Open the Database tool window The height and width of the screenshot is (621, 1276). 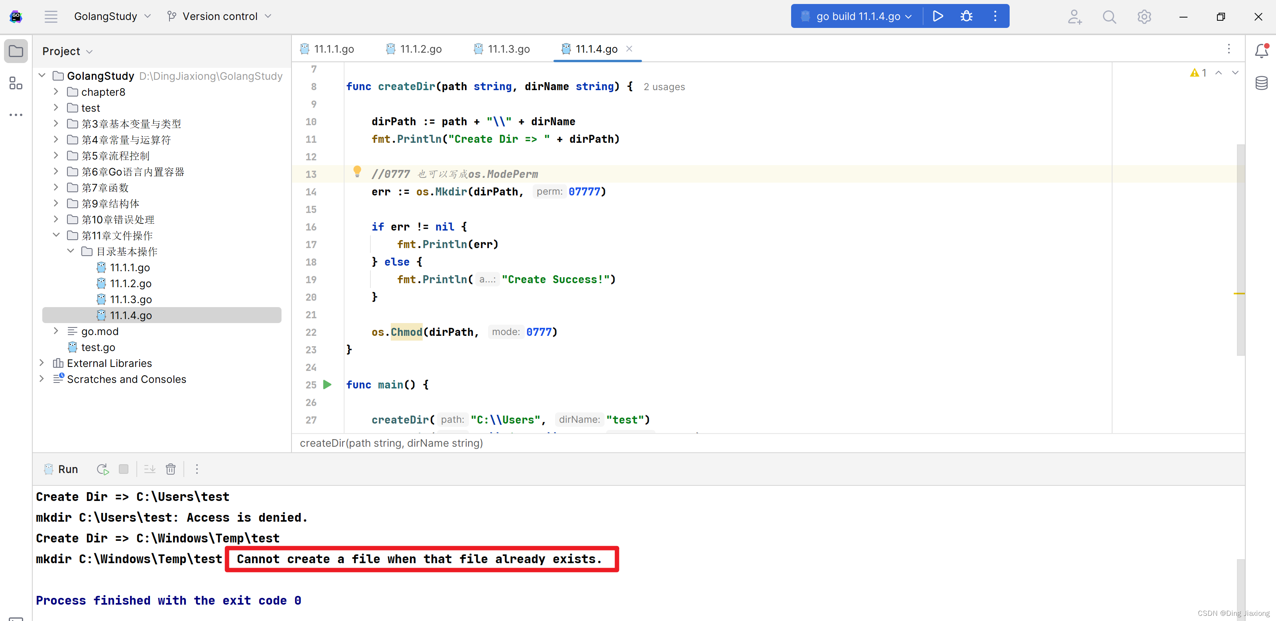pyautogui.click(x=1261, y=83)
